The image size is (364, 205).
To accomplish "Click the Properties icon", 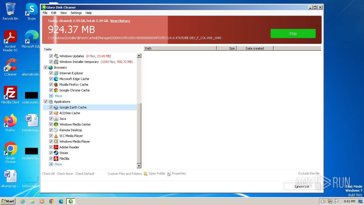I will click(x=169, y=174).
